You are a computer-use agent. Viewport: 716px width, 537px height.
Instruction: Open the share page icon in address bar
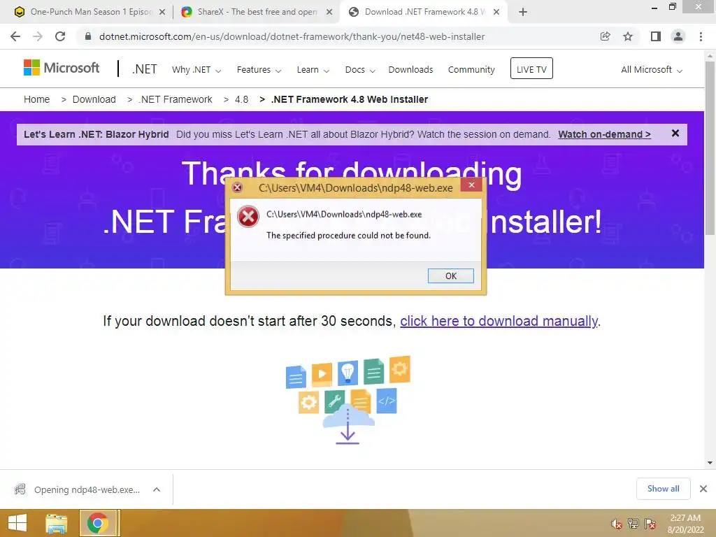(x=605, y=36)
